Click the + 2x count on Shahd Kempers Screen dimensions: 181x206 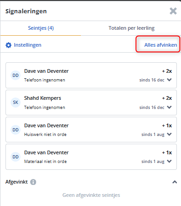point(167,98)
